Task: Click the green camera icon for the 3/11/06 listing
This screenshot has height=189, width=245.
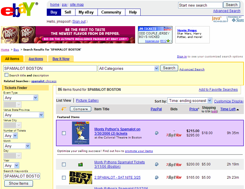Action: (80, 164)
